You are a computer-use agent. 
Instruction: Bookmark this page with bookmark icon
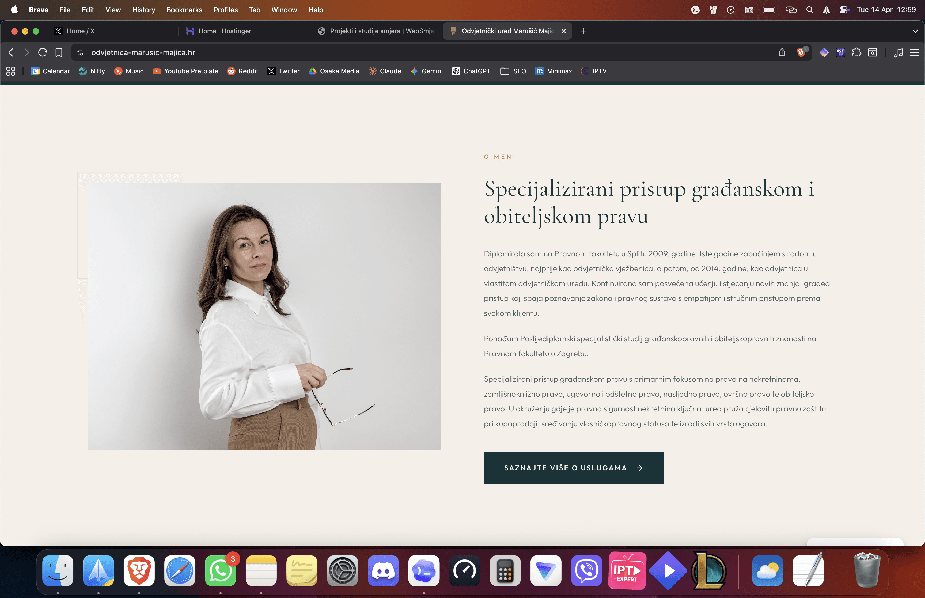[x=59, y=52]
